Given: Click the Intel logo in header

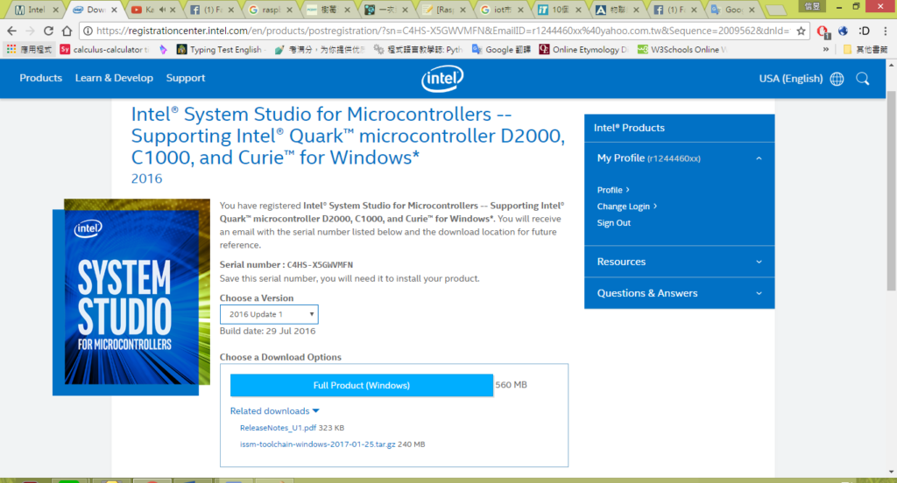Looking at the screenshot, I should (442, 78).
